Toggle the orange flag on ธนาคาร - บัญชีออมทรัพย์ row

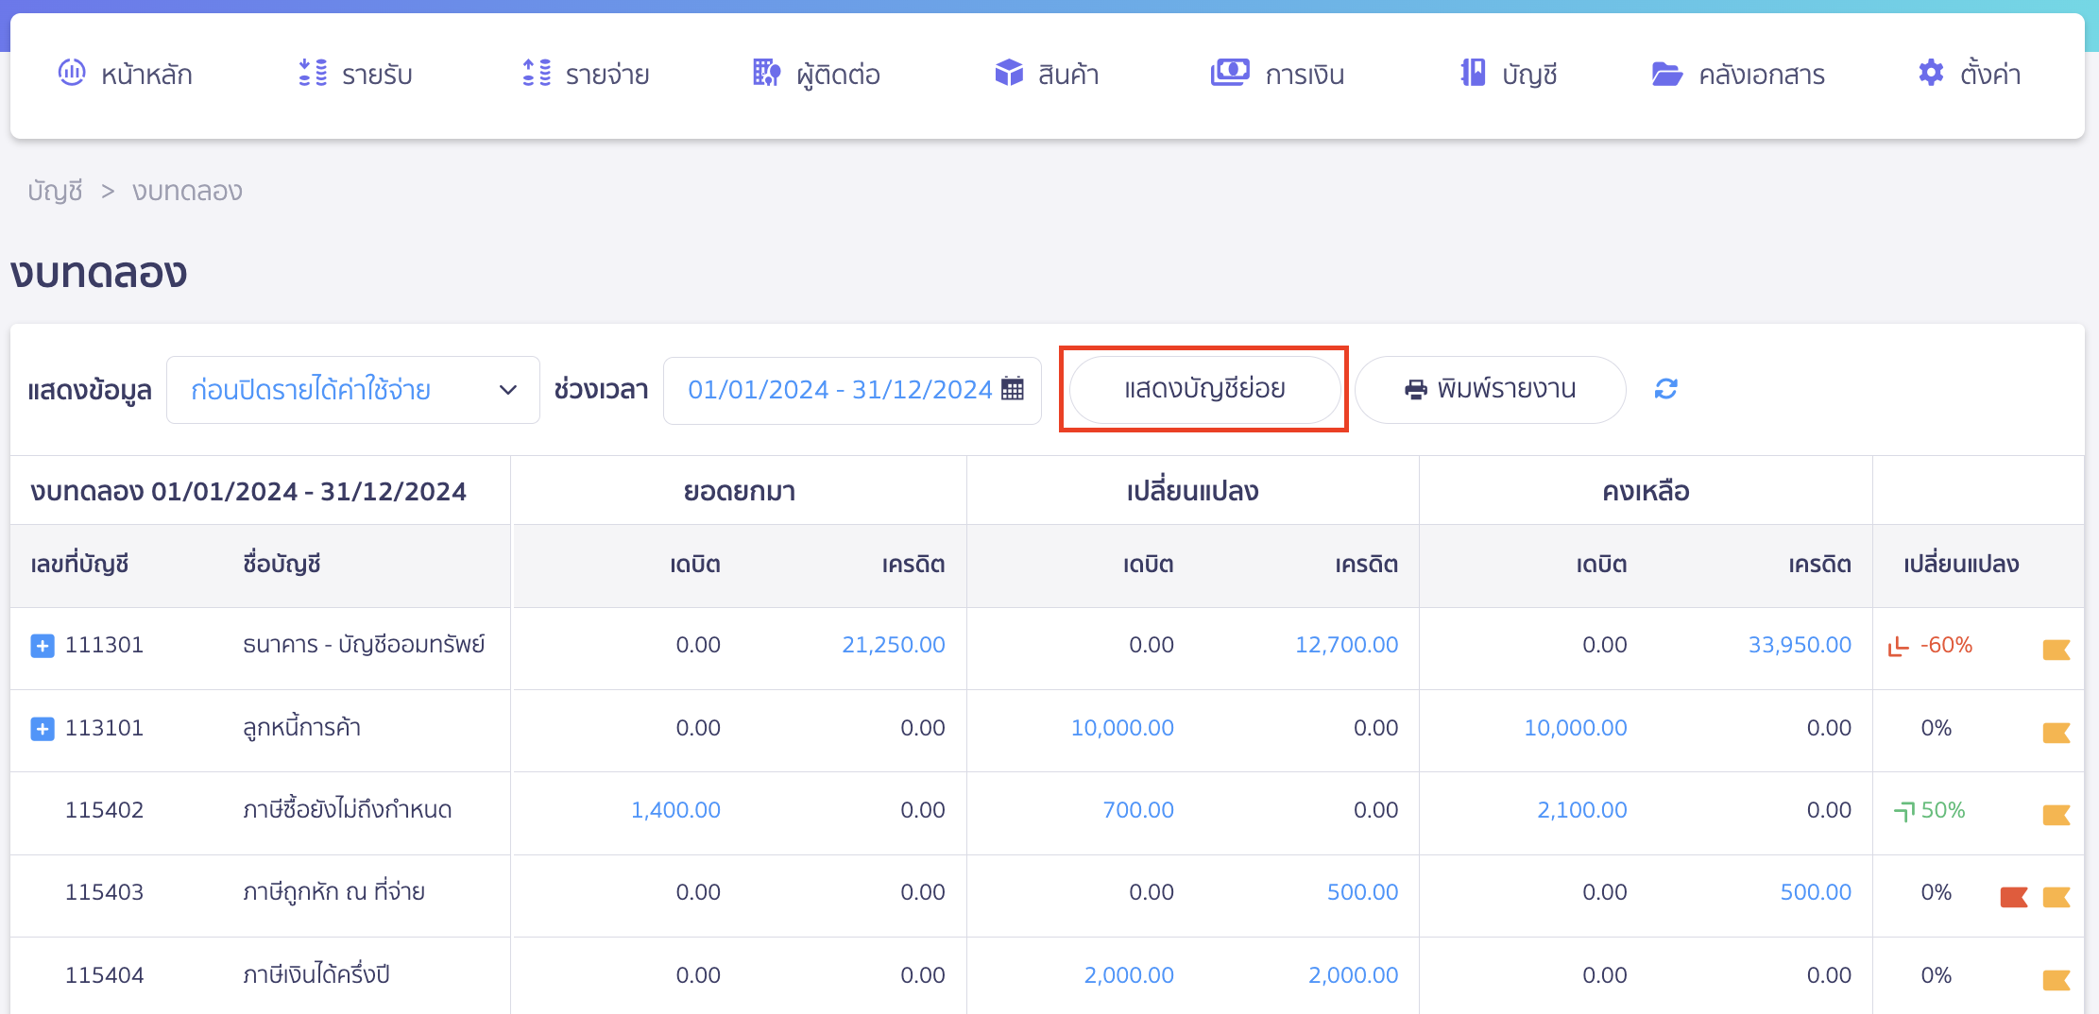2058,648
